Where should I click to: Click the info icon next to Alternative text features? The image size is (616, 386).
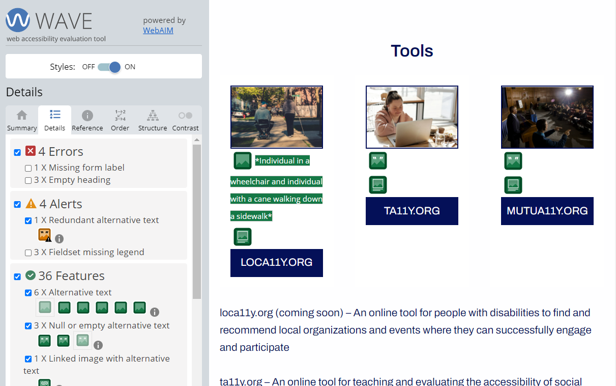click(154, 311)
